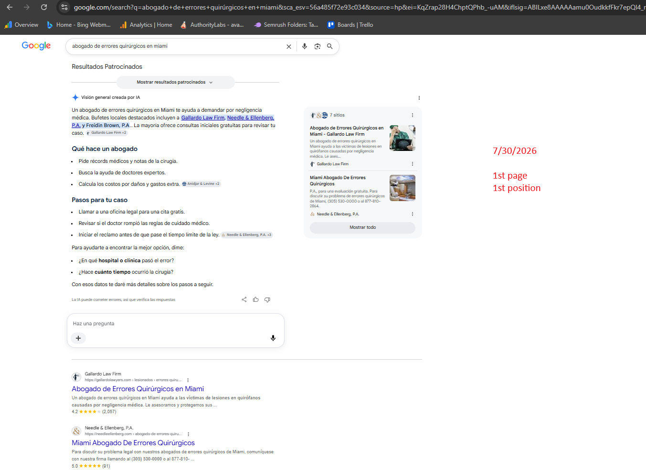Image resolution: width=646 pixels, height=470 pixels.
Task: Open Gallardo Law Firm card thumbnail image
Action: [402, 138]
